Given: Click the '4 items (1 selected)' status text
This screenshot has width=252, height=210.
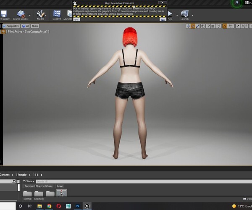Looking at the screenshot, I should point(34,199).
